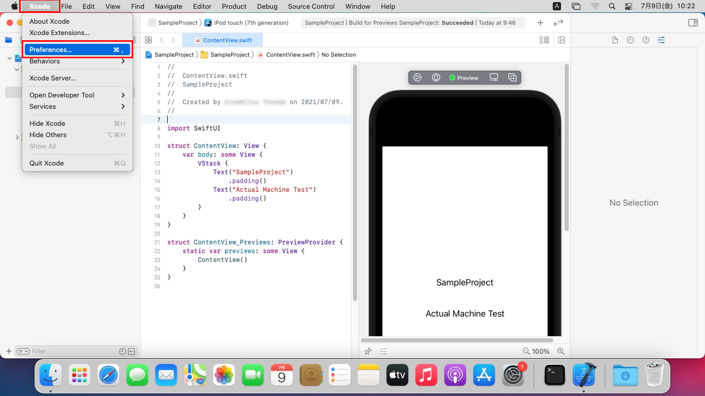Viewport: 705px width, 396px height.
Task: Zoom in the preview canvas
Action: (x=561, y=351)
